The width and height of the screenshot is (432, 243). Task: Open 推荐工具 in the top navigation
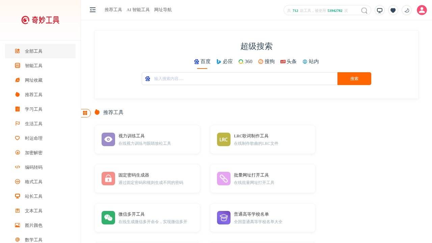[x=113, y=10]
